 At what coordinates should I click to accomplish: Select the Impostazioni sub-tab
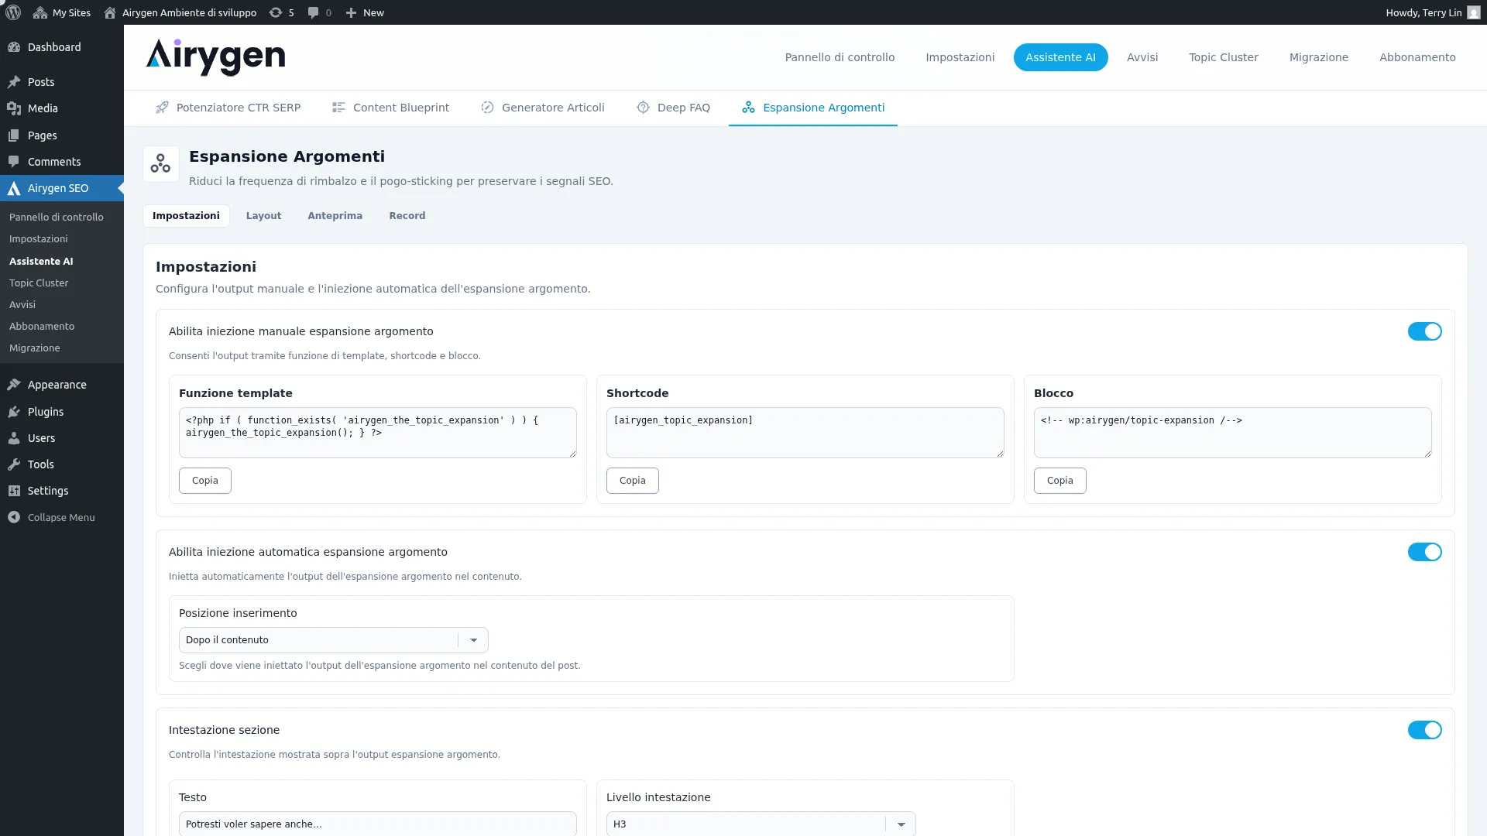point(186,216)
